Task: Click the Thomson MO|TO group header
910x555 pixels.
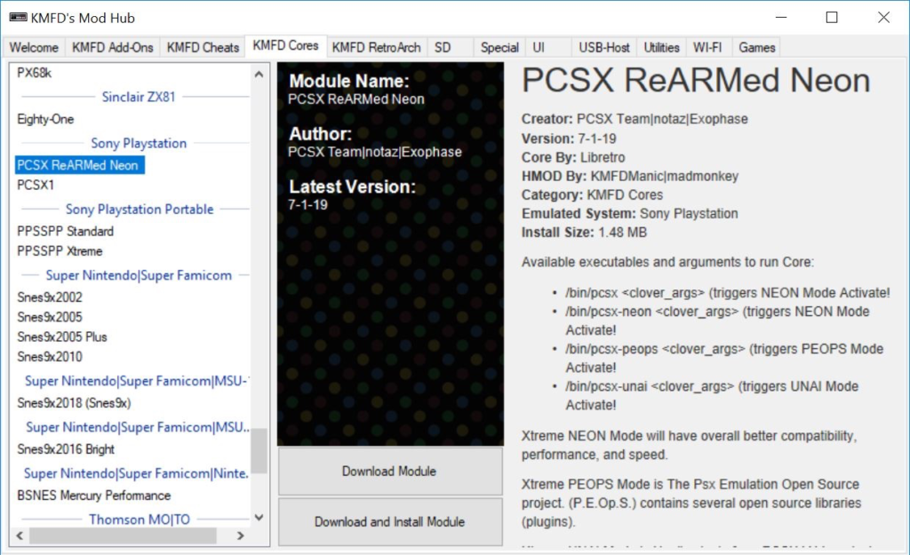Action: tap(140, 519)
